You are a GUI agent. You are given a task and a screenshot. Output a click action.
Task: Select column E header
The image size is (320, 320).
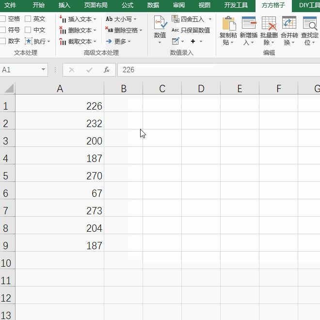click(240, 88)
